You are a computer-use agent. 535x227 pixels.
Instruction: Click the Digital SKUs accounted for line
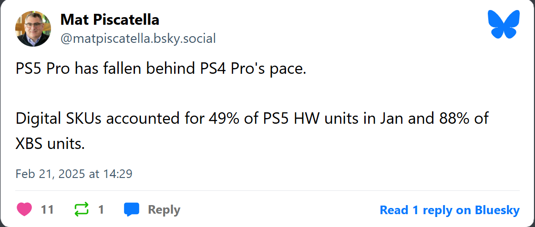[x=253, y=118]
